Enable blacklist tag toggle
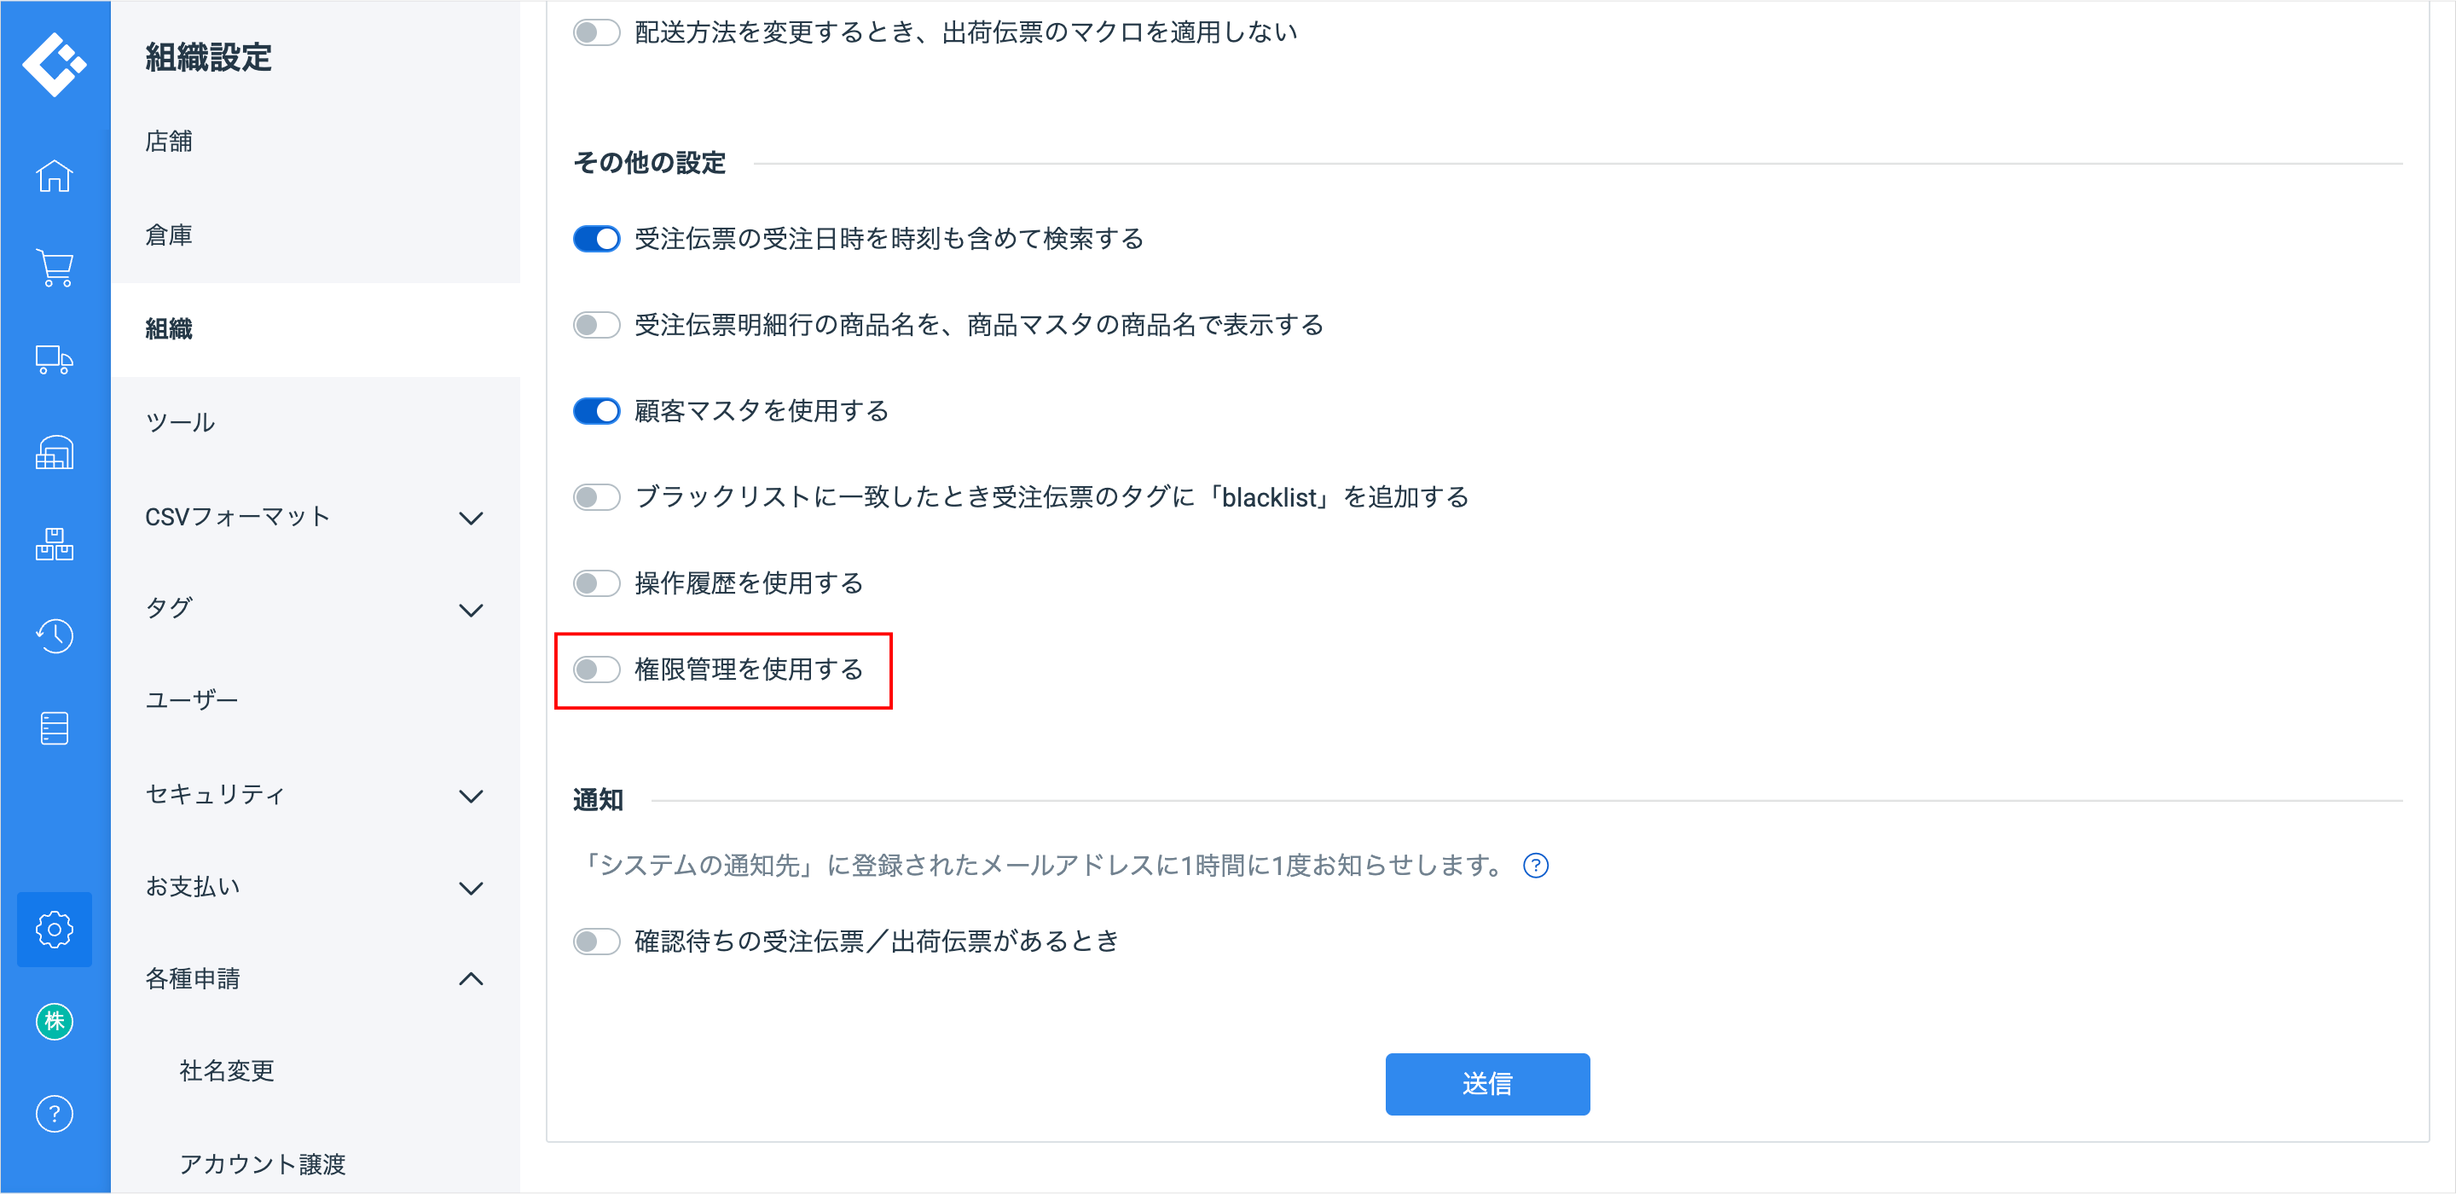 point(597,497)
